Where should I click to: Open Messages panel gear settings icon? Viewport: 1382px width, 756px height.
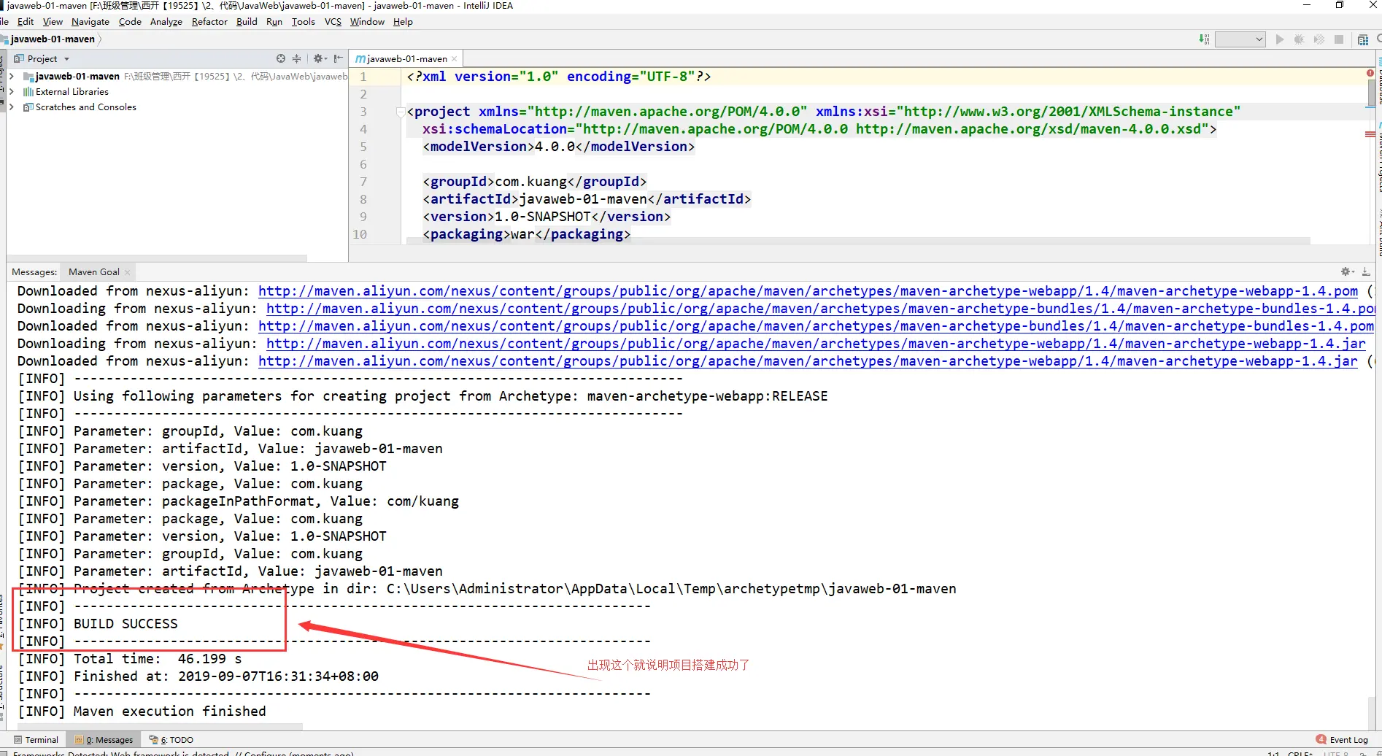[1346, 271]
